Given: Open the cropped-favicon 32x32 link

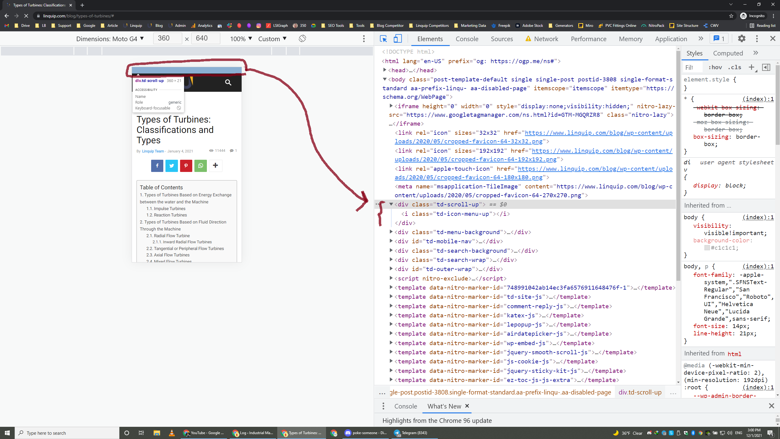Looking at the screenshot, I should (534, 137).
